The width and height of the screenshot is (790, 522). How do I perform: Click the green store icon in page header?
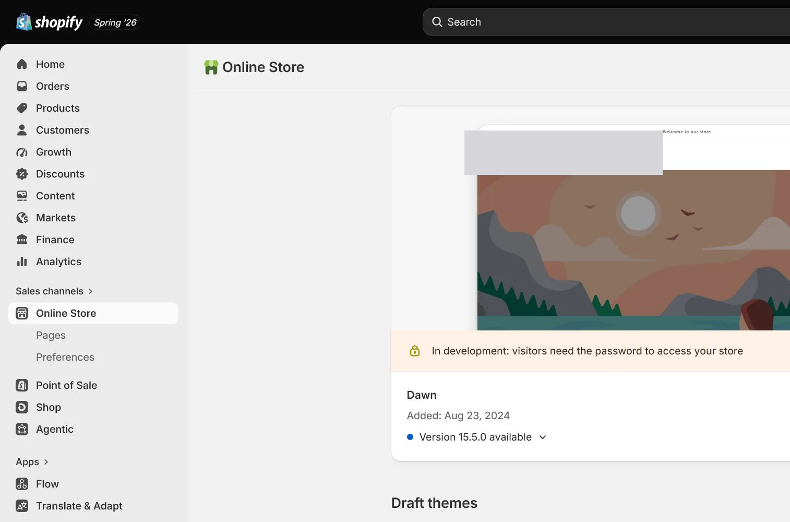pyautogui.click(x=211, y=67)
